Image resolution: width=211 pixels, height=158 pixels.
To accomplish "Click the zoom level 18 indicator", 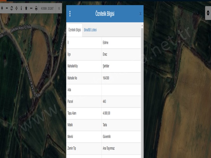I will click(x=59, y=8).
